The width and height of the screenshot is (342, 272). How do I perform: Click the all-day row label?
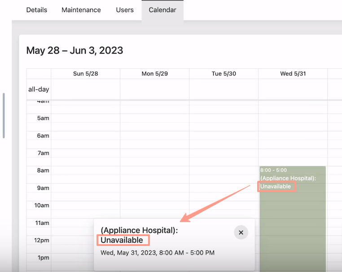coord(39,89)
